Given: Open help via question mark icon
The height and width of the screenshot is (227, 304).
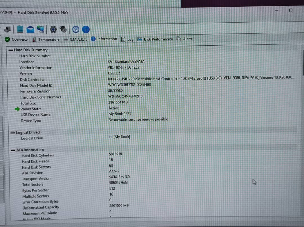Looking at the screenshot, I should 75,29.
